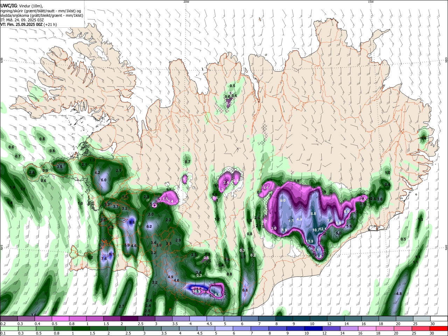Viewport: 448px width, 336px height.
Task: Click the bright red swatch ending the lower legend row
Action: 439,329
